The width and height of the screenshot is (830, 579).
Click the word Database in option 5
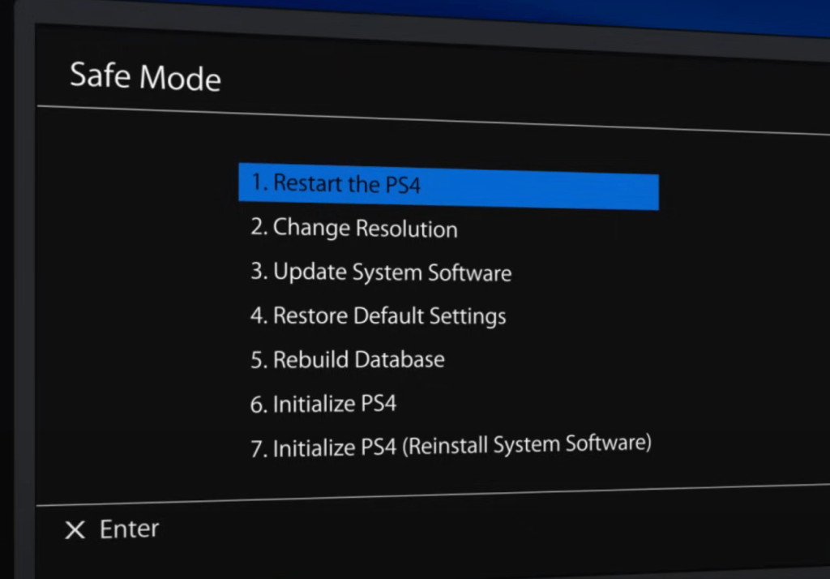400,360
